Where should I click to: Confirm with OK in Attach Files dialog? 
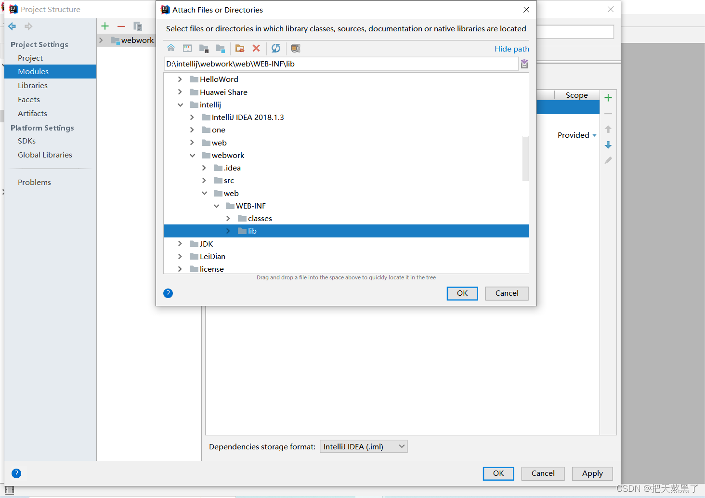tap(462, 293)
